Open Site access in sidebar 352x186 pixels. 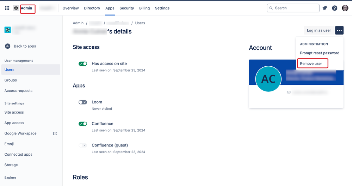point(14,112)
